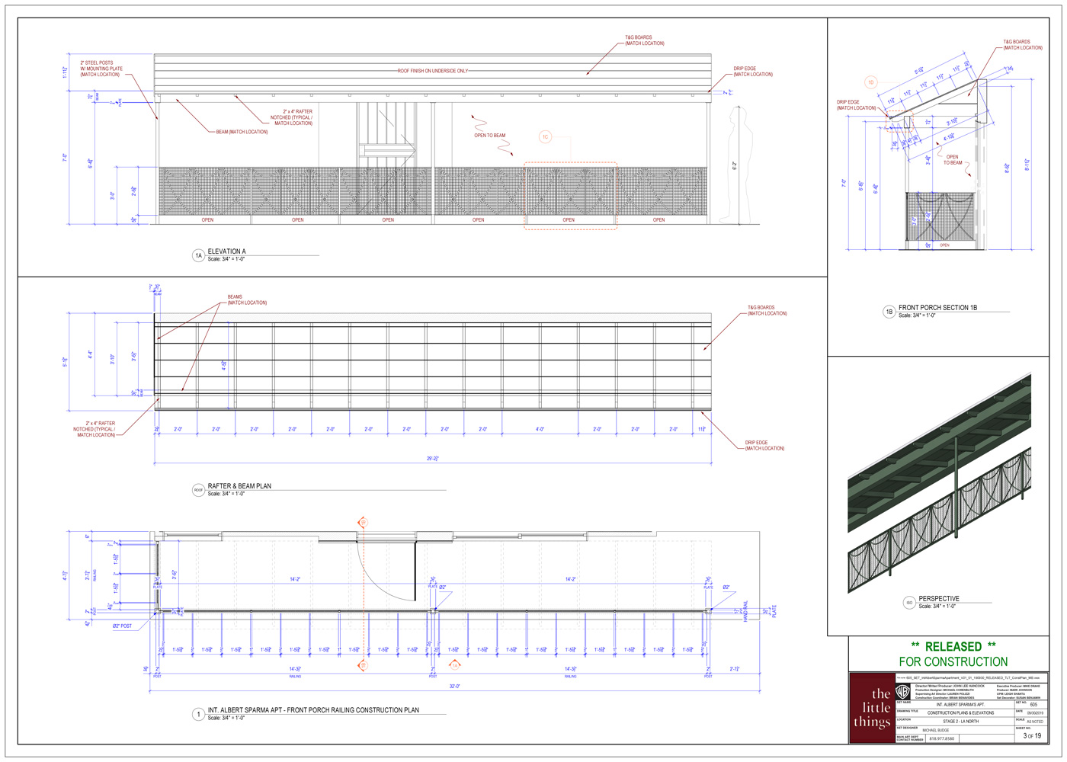Image resolution: width=1067 pixels, height=762 pixels.
Task: Select the Warner Bros. shield logo
Action: pos(903,692)
